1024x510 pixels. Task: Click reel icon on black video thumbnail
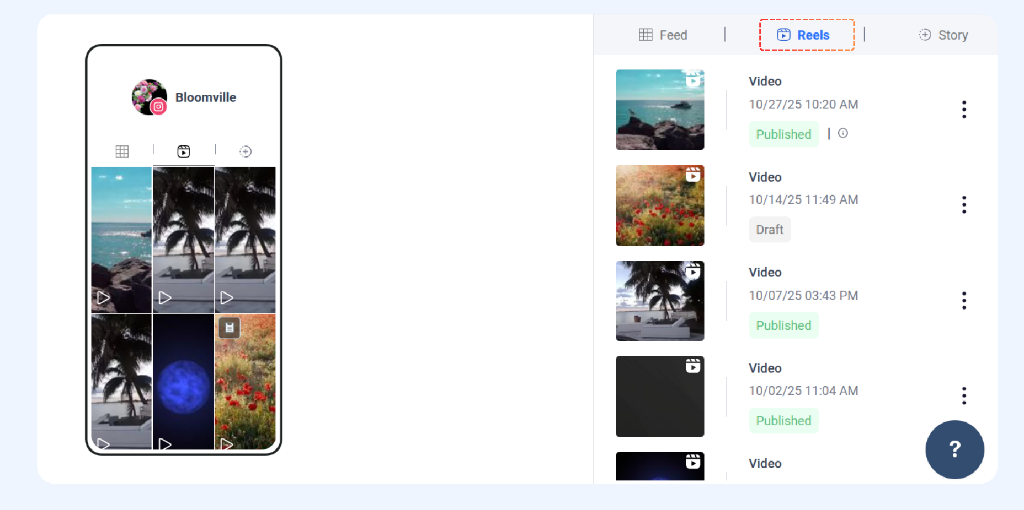click(693, 366)
